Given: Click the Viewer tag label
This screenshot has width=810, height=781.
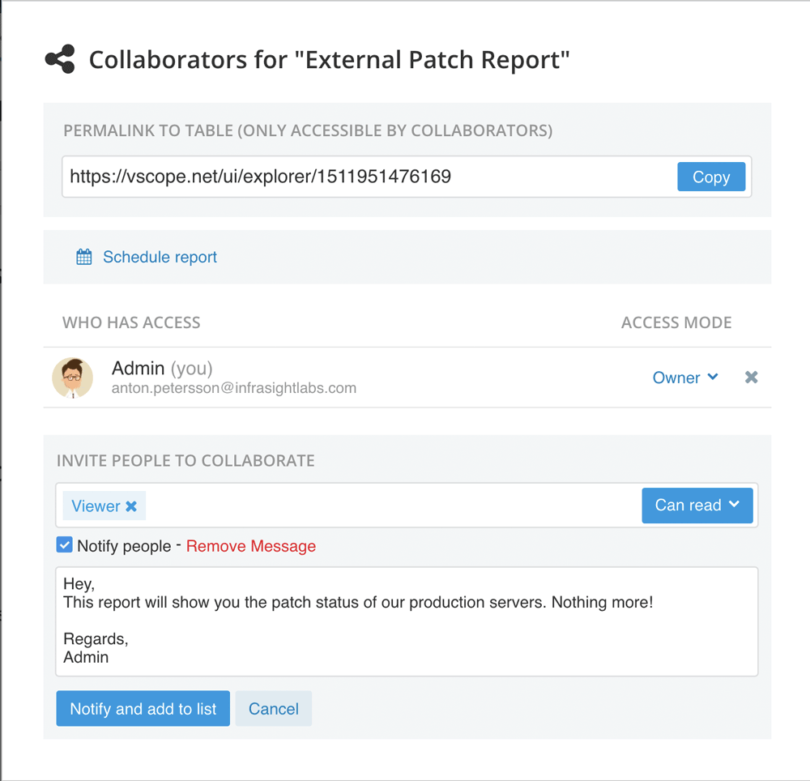Looking at the screenshot, I should 96,506.
